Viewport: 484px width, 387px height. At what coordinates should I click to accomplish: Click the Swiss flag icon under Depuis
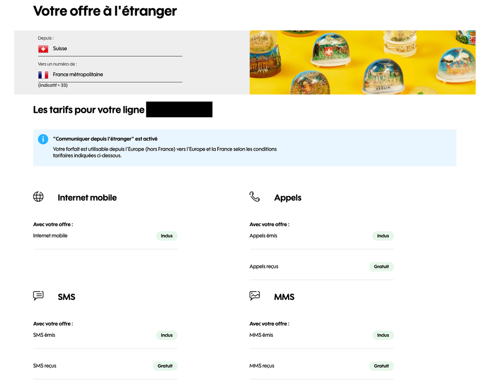(43, 48)
